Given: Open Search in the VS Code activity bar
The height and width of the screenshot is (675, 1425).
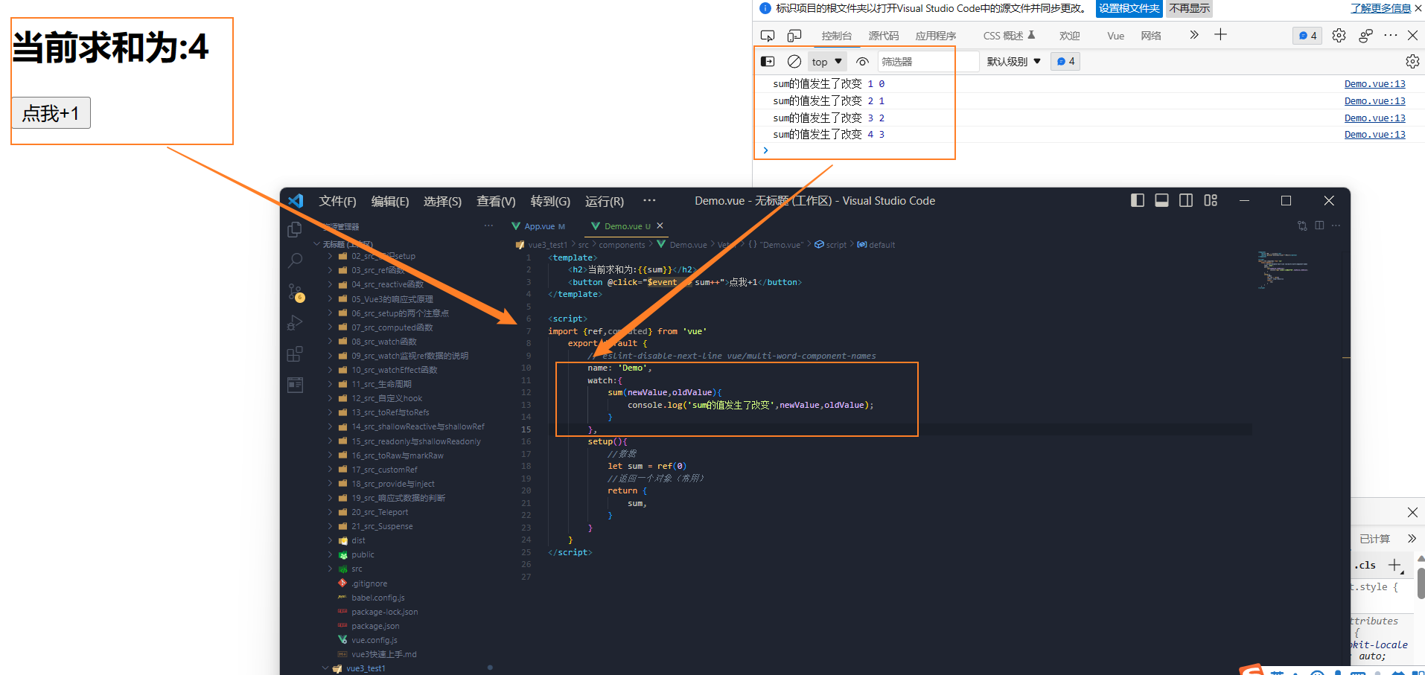Looking at the screenshot, I should click(295, 260).
